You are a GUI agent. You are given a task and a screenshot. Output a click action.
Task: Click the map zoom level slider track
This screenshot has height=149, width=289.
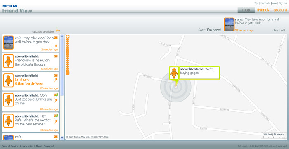[68, 55]
